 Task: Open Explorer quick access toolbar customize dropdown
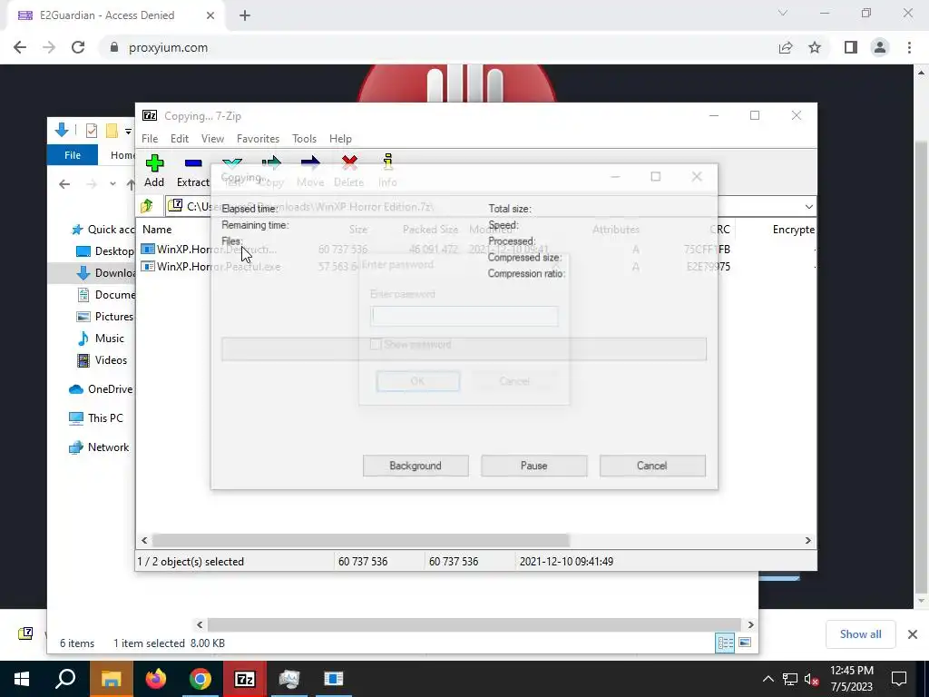tap(128, 131)
